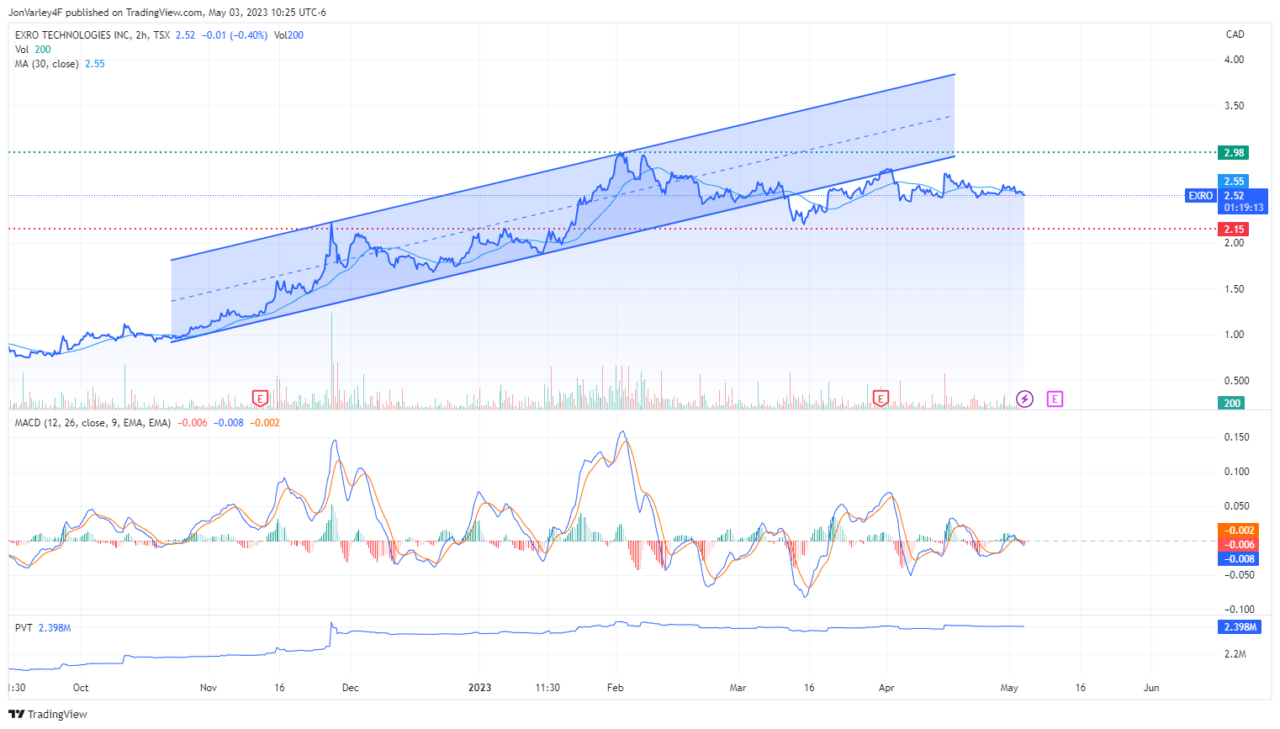The height and width of the screenshot is (729, 1280).
Task: Click the red E earnings marker near April
Action: 880,398
